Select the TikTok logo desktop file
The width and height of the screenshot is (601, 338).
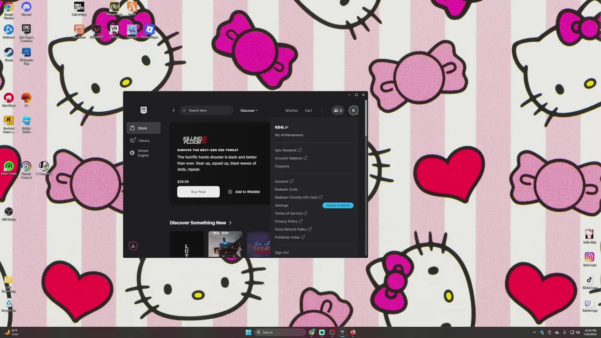tap(590, 282)
